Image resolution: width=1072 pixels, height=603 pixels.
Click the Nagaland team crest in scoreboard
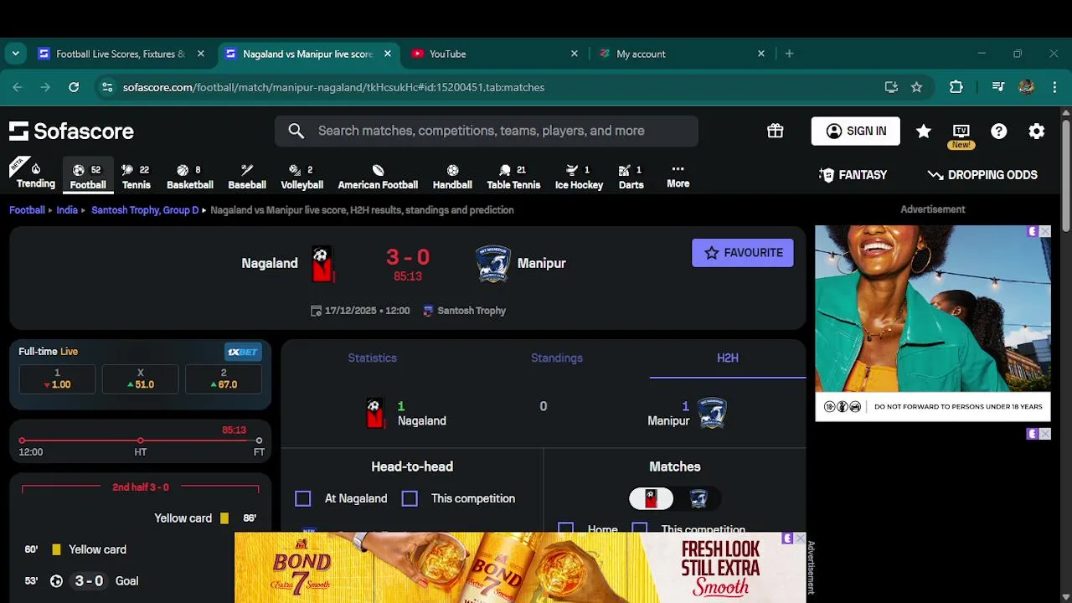point(322,264)
